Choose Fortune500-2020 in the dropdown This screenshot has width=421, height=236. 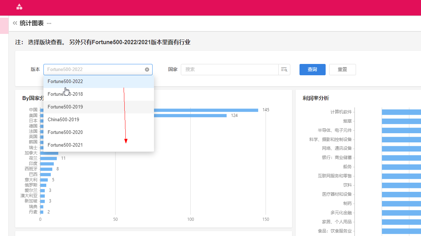(65, 132)
